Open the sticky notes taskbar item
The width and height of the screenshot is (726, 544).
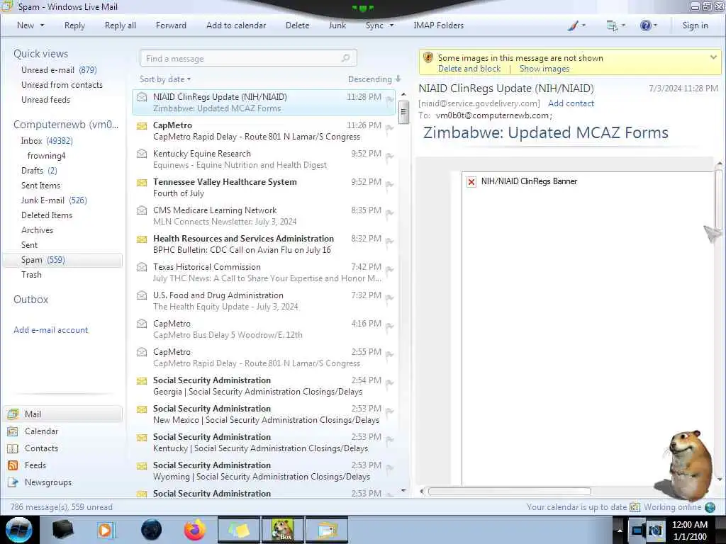coord(239,530)
